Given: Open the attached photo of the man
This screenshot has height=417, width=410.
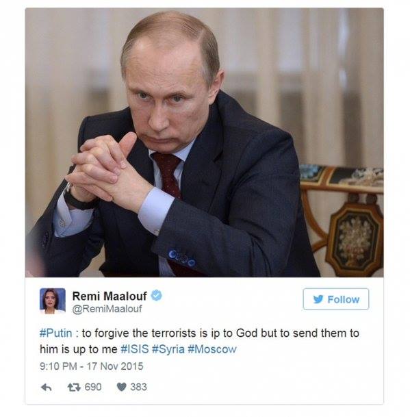Looking at the screenshot, I should (x=205, y=142).
